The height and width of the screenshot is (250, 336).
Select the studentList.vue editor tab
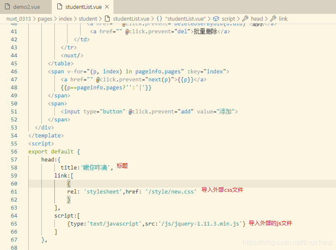click(83, 7)
